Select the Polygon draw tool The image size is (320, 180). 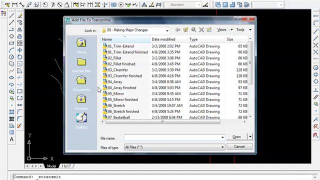[11, 36]
